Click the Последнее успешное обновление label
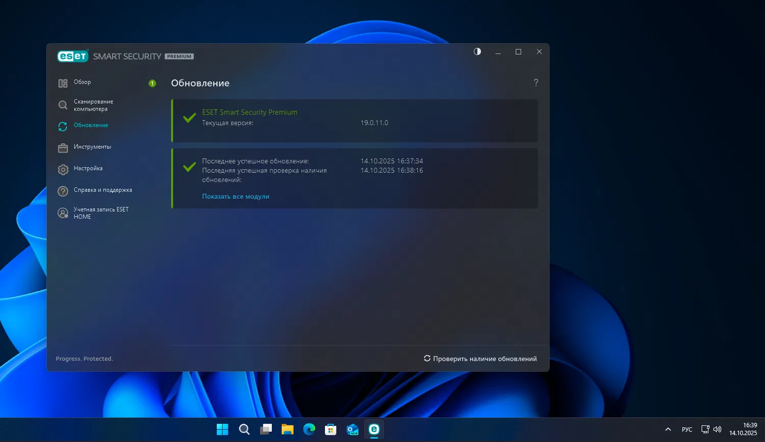The image size is (765, 442). click(x=256, y=161)
